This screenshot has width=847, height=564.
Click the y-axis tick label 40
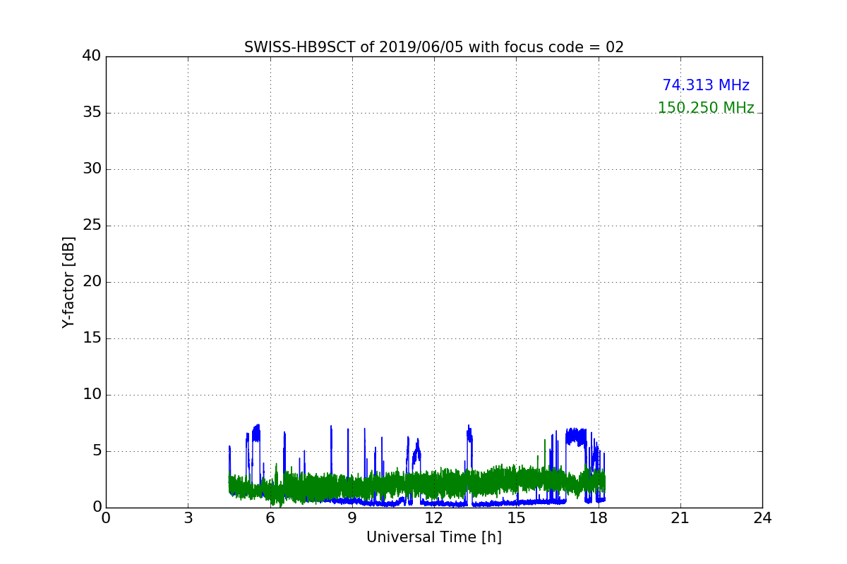point(92,56)
